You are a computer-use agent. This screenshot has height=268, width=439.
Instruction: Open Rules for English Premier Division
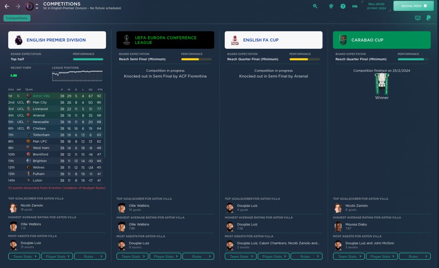coord(90,256)
